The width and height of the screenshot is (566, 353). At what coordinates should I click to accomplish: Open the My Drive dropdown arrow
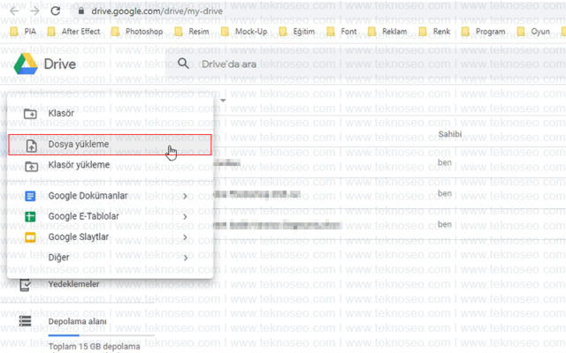coord(223,101)
